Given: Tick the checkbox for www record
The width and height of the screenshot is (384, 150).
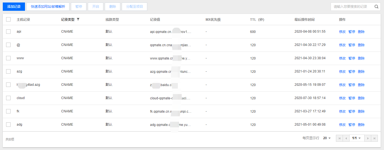Looking at the screenshot, I should [8, 58].
